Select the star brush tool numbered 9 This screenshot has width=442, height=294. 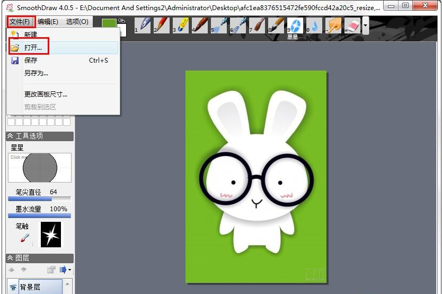pos(295,25)
